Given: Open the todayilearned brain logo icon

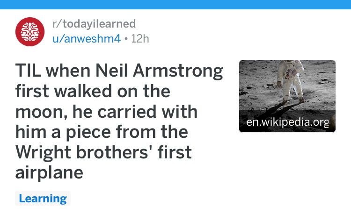Looking at the screenshot, I should point(30,32).
